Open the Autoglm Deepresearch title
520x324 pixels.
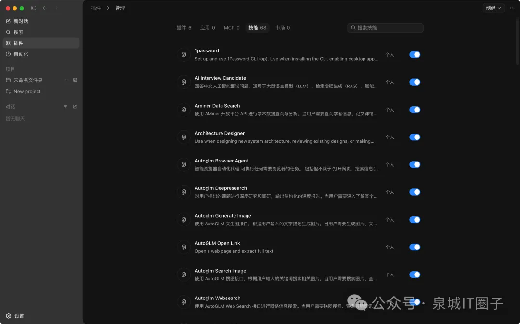221,188
